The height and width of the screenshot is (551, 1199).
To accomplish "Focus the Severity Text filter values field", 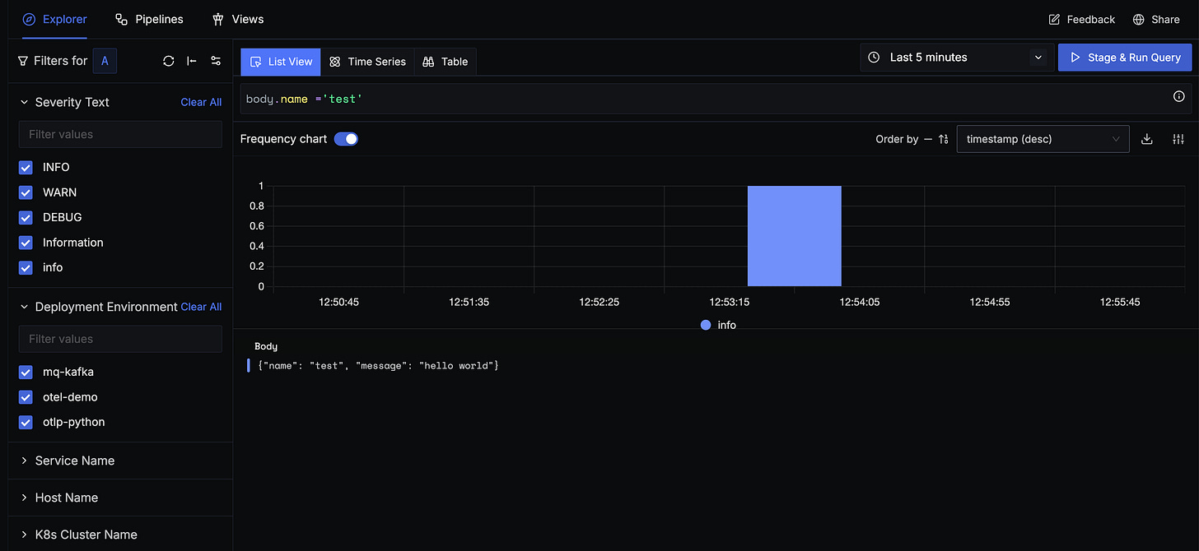I will pos(120,134).
